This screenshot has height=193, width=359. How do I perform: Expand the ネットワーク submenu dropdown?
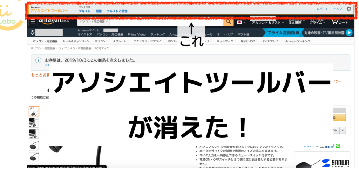pos(226,41)
